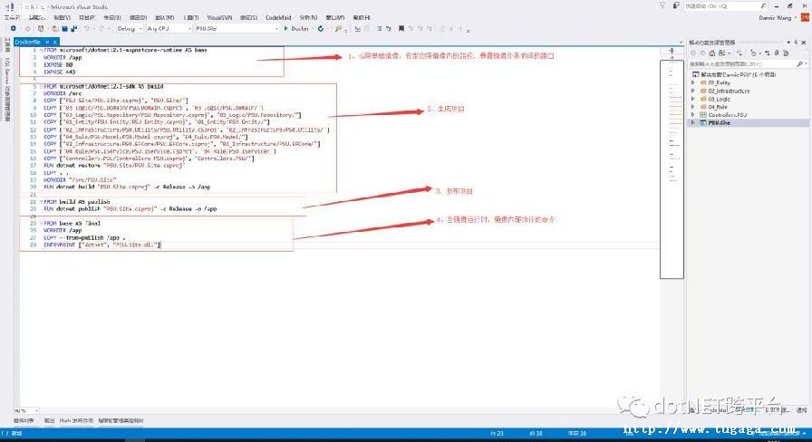
Task: Click the feedback icon beside Quick Launch
Action: pyautogui.click(x=676, y=5)
